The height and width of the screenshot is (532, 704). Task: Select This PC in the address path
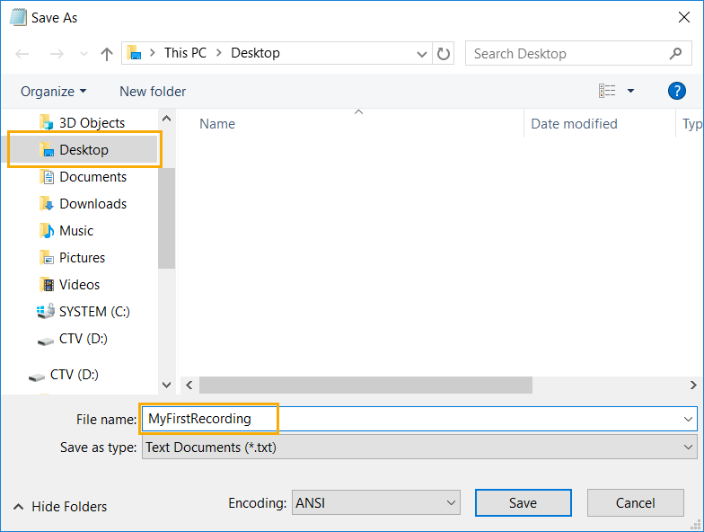coord(185,53)
